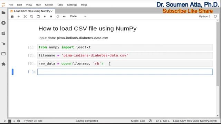
Task: Click the cell with from numpy import loadtxt
Action: (125, 47)
